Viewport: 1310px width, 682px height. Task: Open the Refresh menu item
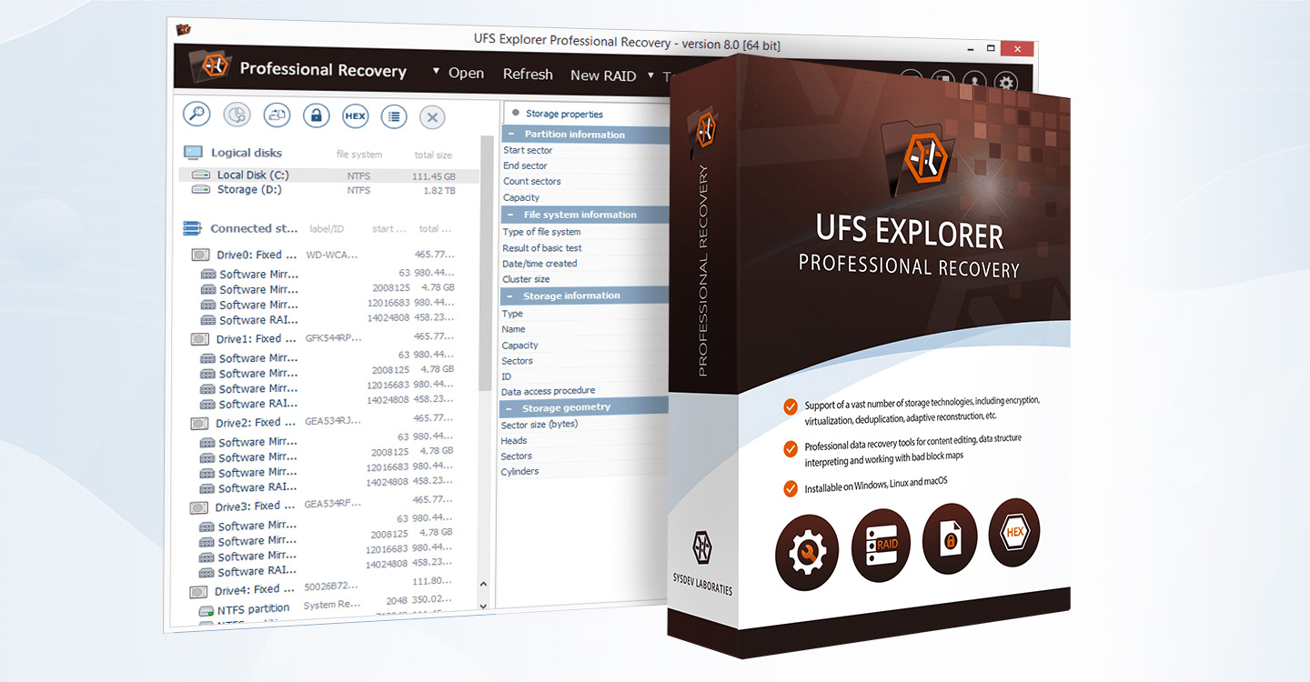pyautogui.click(x=528, y=74)
